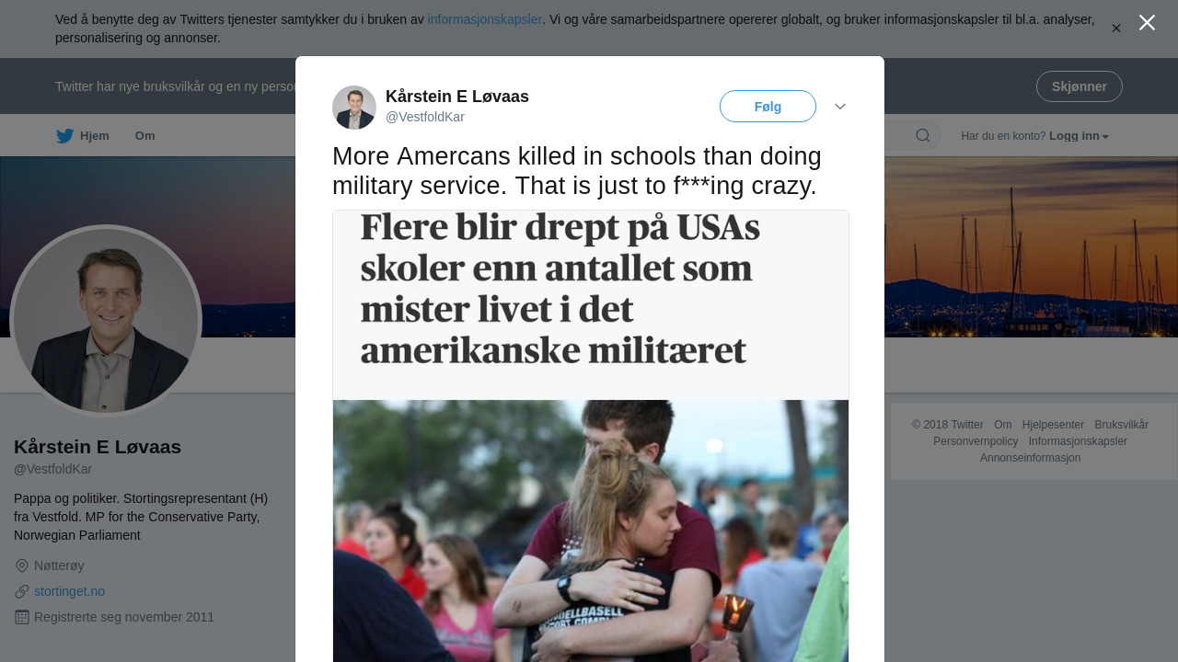Screen dimensions: 1178x662
Task: Open the stortinget.no link
Action: click(x=69, y=591)
